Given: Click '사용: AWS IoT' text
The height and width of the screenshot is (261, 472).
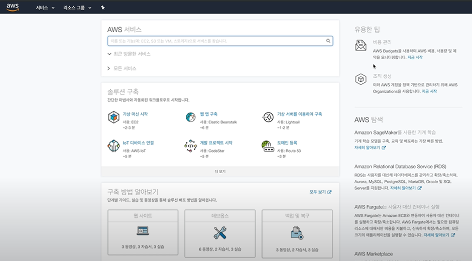Looking at the screenshot, I should pos(134,151).
